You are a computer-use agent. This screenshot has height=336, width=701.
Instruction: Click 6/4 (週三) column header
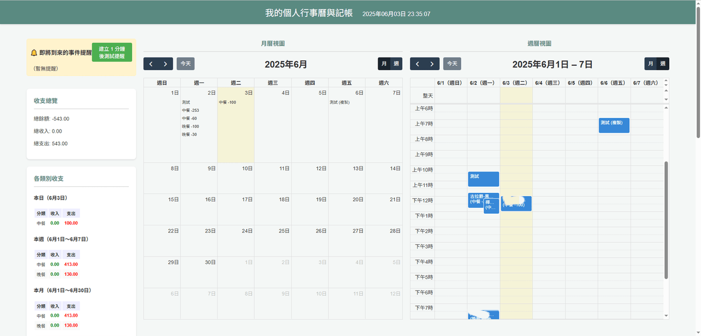549,83
